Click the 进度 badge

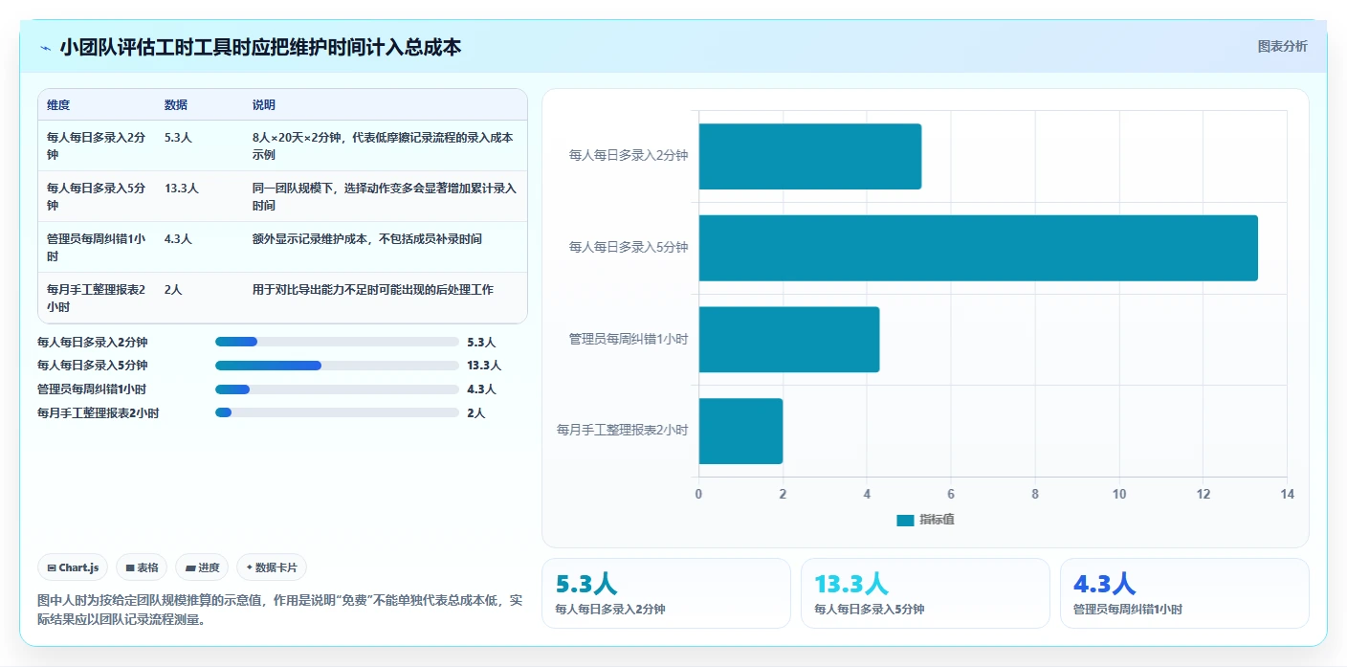tap(202, 567)
